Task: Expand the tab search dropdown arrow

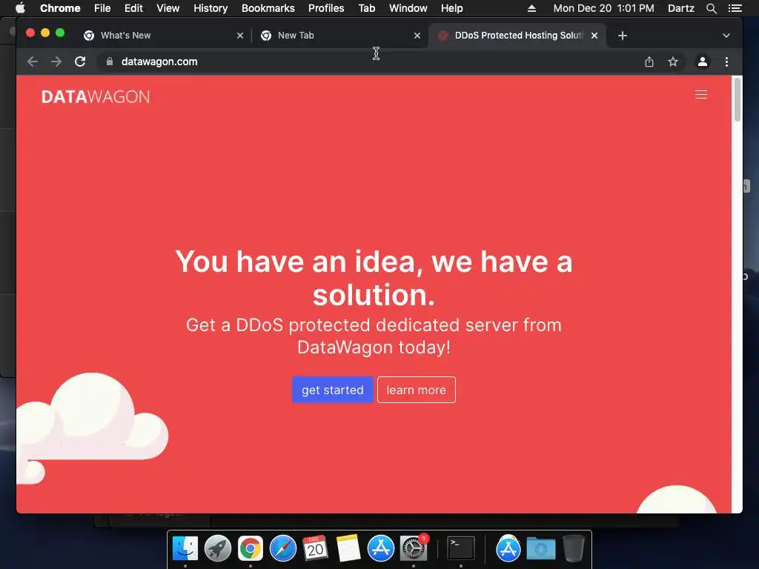Action: click(x=726, y=36)
